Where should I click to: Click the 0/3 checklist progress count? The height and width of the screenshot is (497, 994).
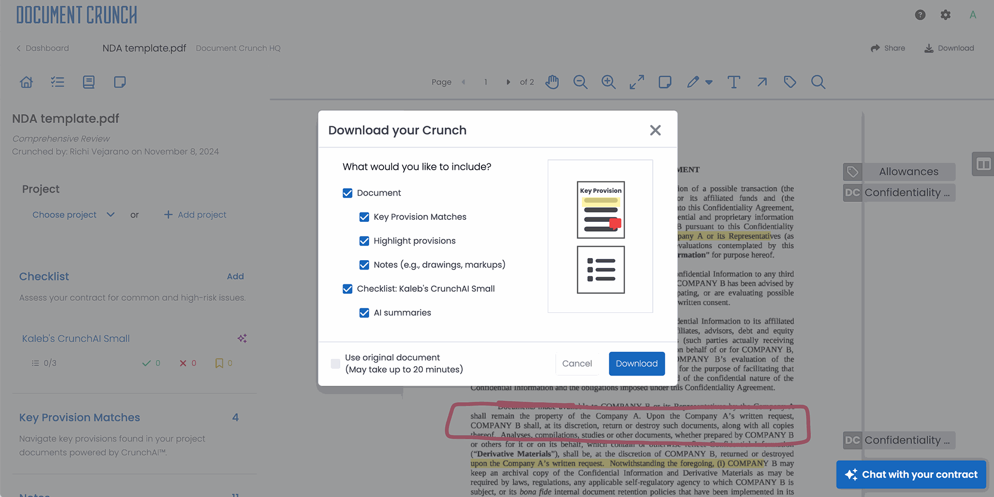(x=44, y=363)
